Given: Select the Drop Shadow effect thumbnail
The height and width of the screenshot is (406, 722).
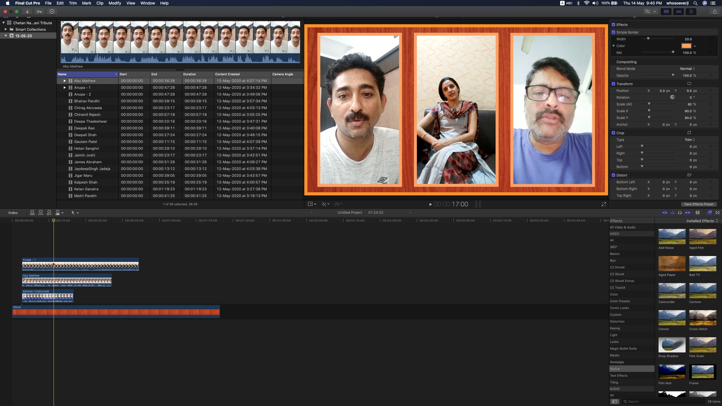Looking at the screenshot, I should click(672, 345).
